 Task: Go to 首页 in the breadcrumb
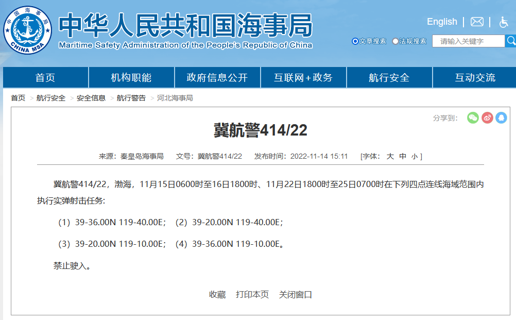point(18,98)
